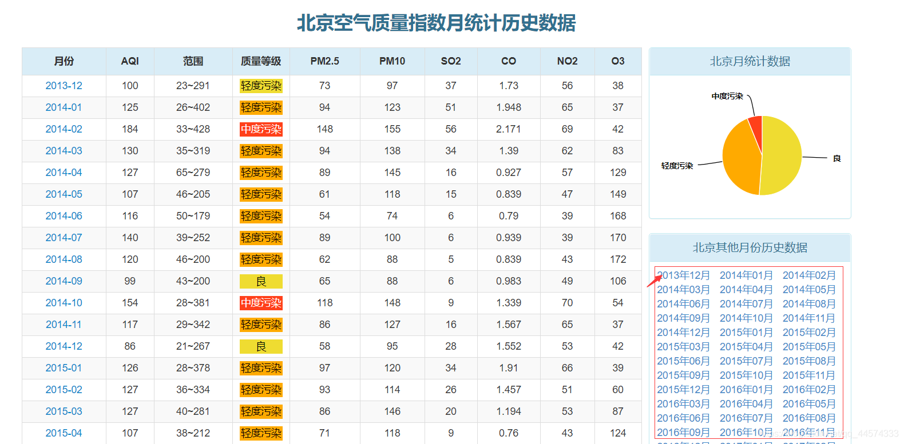904x444 pixels.
Task: Click the 质量等级 column header
Action: tap(261, 61)
